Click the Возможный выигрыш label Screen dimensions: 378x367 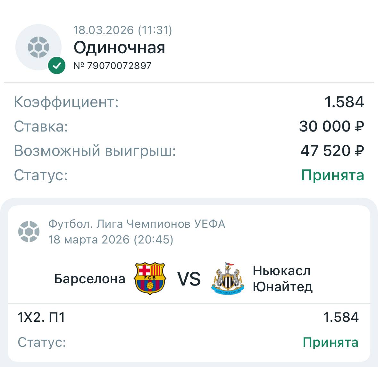(95, 151)
